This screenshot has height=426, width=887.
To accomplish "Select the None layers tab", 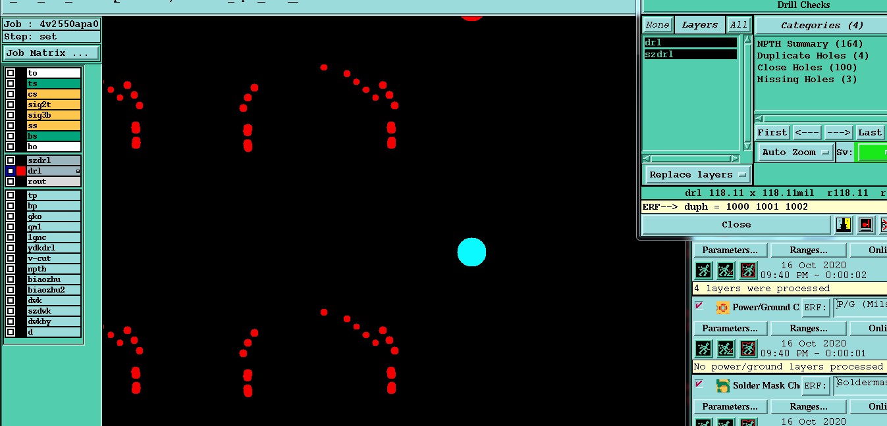I will [x=657, y=25].
